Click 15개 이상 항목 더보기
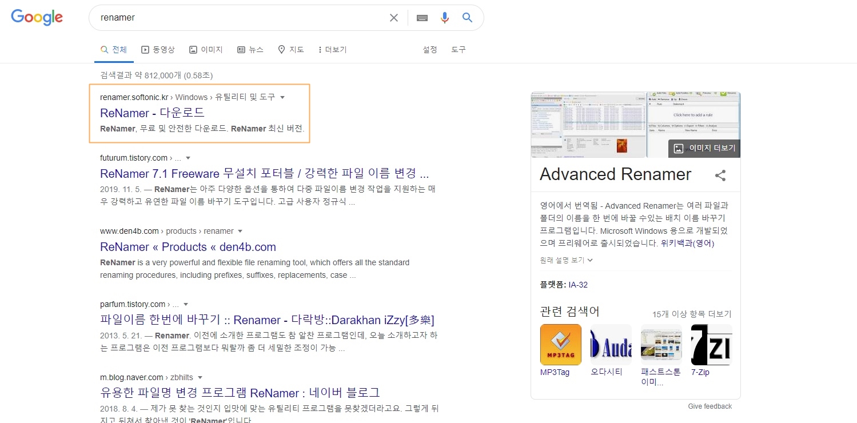Image resolution: width=857 pixels, height=423 pixels. point(692,314)
